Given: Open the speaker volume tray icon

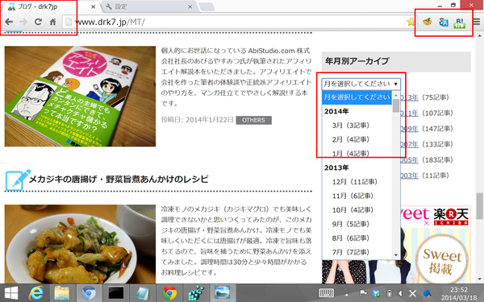Looking at the screenshot, I should click(x=400, y=293).
